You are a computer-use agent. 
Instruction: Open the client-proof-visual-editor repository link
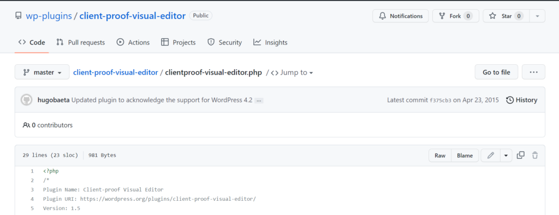point(133,16)
